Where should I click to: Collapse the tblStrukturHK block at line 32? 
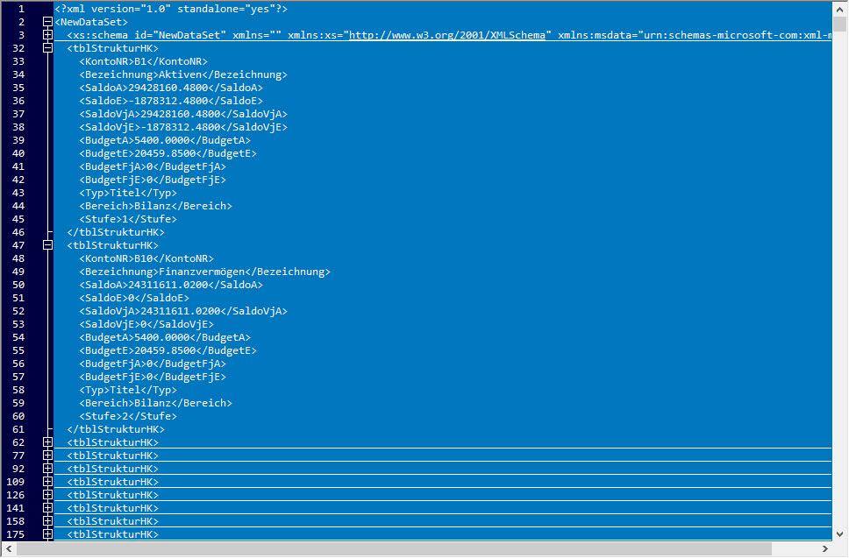(47, 48)
